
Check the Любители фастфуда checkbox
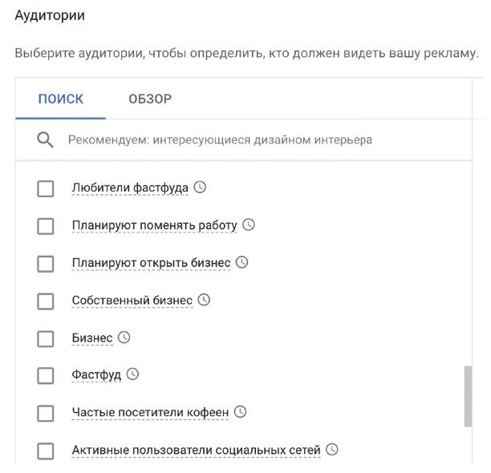(46, 188)
